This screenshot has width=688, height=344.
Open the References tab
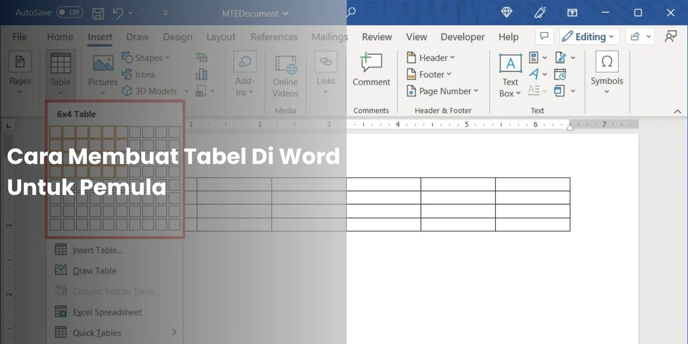[274, 37]
